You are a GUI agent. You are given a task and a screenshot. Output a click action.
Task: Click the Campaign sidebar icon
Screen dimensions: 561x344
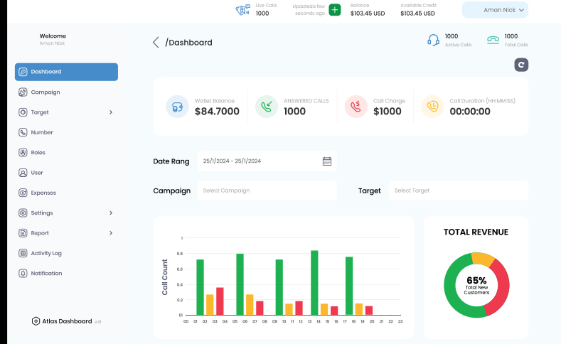click(23, 92)
